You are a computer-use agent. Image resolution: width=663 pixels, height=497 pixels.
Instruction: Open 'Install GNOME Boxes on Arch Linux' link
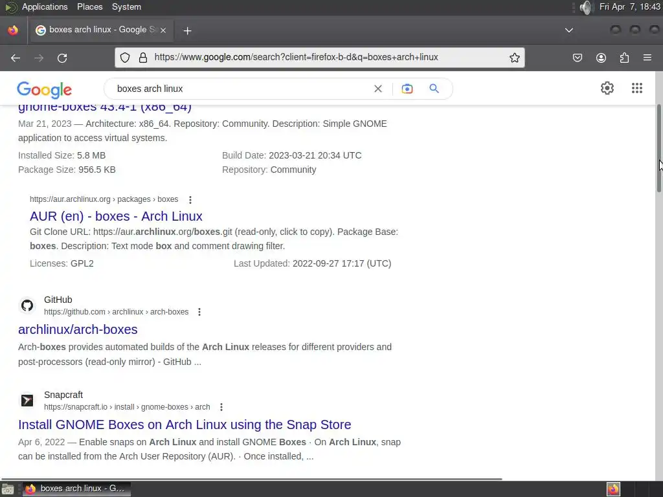[x=185, y=425]
